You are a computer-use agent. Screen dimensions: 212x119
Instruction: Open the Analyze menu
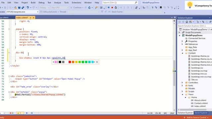click(x=57, y=3)
